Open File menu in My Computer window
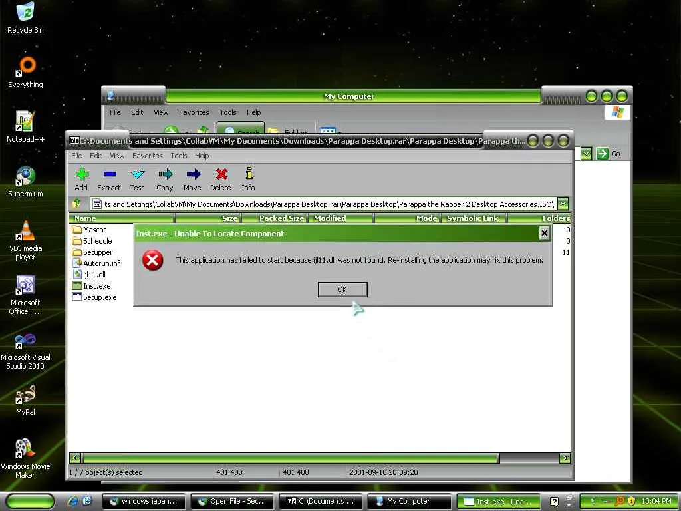Image resolution: width=681 pixels, height=511 pixels. pyautogui.click(x=115, y=112)
